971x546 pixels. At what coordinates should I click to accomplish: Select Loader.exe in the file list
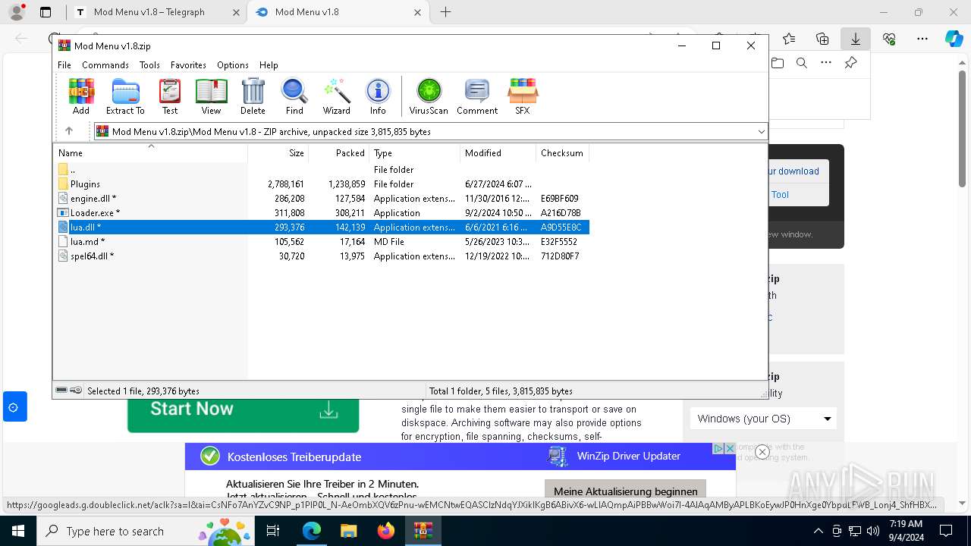click(322, 213)
